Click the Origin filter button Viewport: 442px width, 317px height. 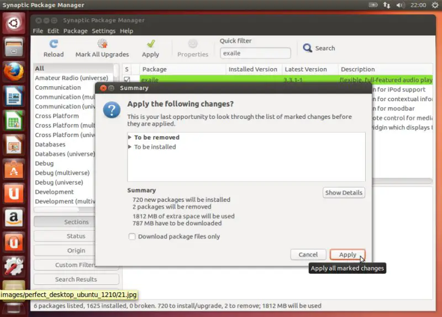pyautogui.click(x=65, y=251)
